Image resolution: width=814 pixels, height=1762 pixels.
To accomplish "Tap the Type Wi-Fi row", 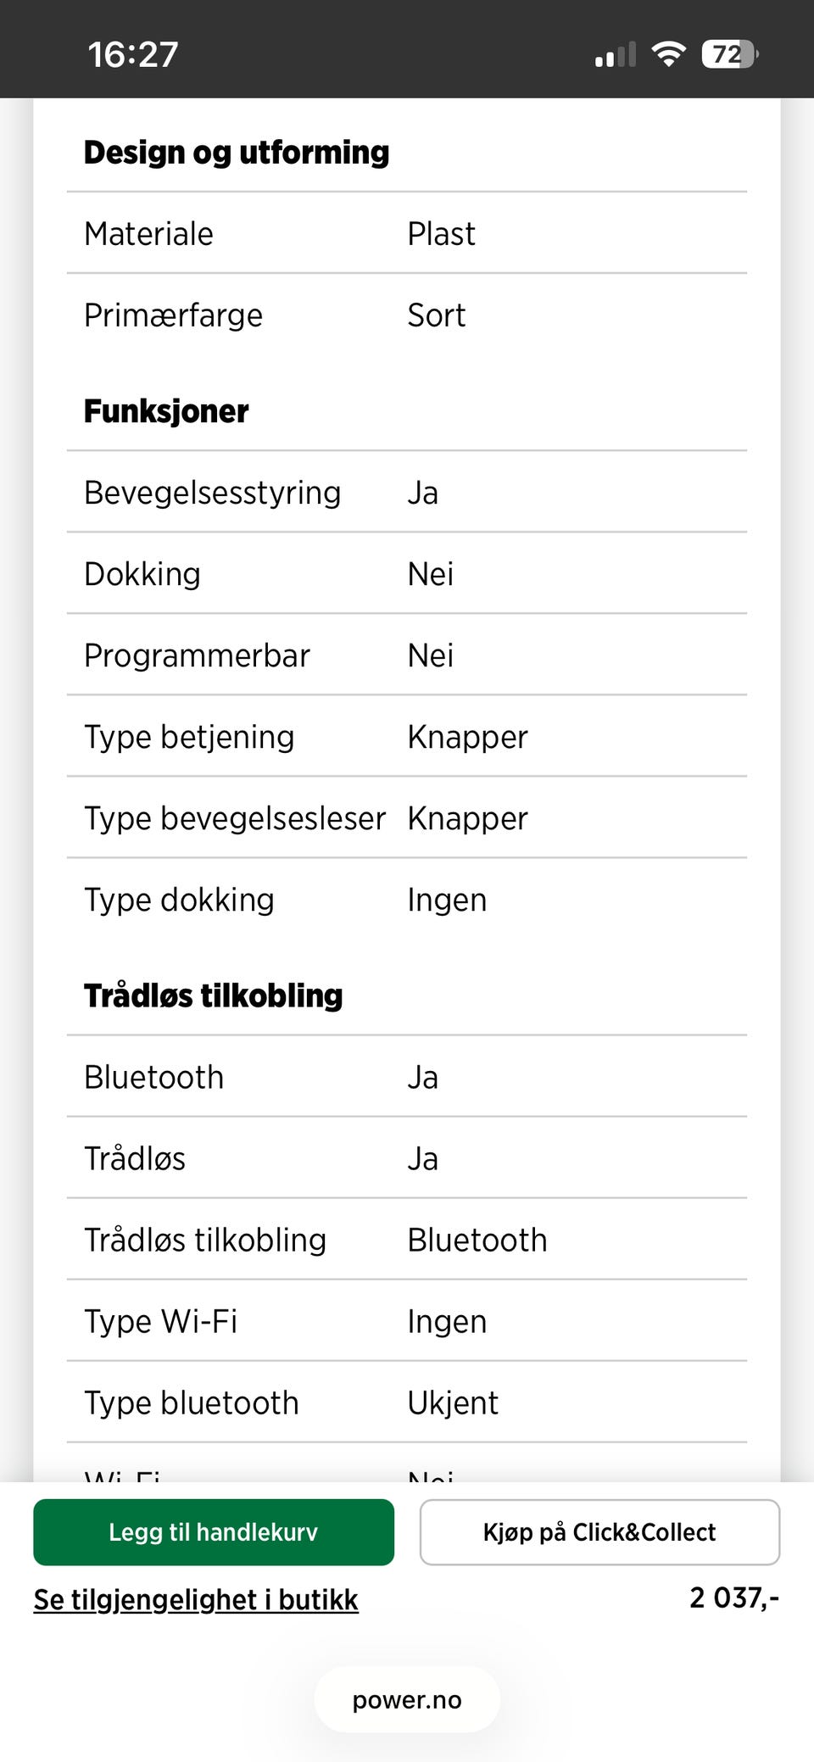I will (x=407, y=1321).
